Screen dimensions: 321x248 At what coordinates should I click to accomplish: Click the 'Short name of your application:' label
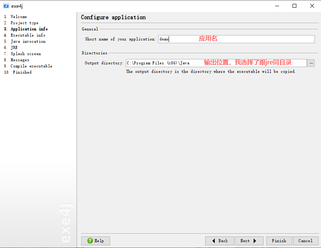pos(120,39)
